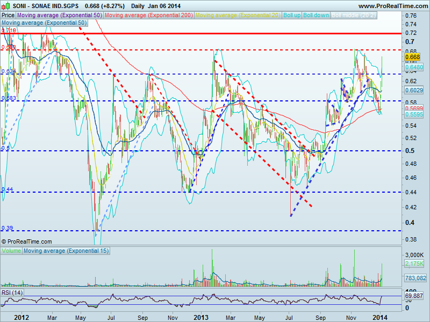
Task: Click the Volume panel label
Action: click(x=11, y=251)
